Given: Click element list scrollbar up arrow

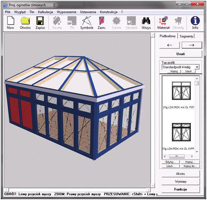Looking at the screenshot, I should tap(197, 79).
